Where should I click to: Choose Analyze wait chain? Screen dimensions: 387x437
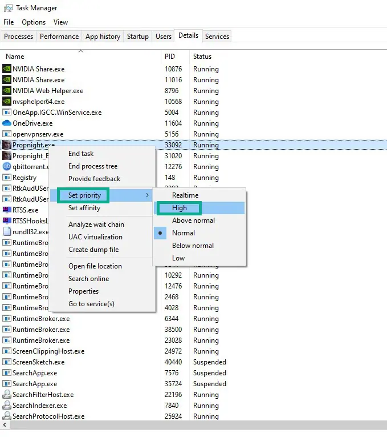click(x=102, y=224)
